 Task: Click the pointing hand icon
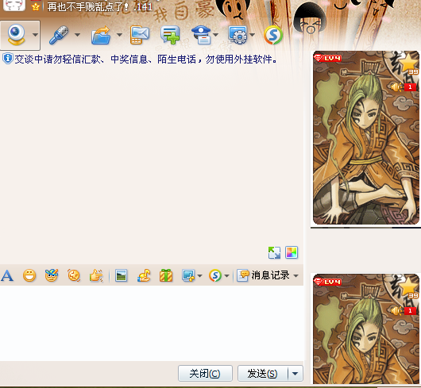[96, 275]
